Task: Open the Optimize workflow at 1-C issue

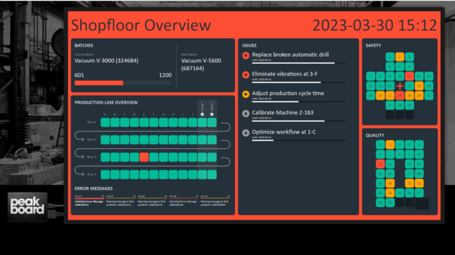Action: pos(284,132)
